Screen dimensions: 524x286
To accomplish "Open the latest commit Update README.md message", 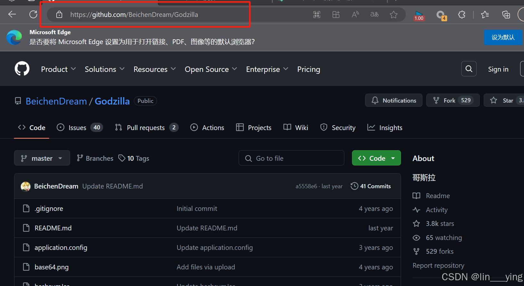I will 112,186.
